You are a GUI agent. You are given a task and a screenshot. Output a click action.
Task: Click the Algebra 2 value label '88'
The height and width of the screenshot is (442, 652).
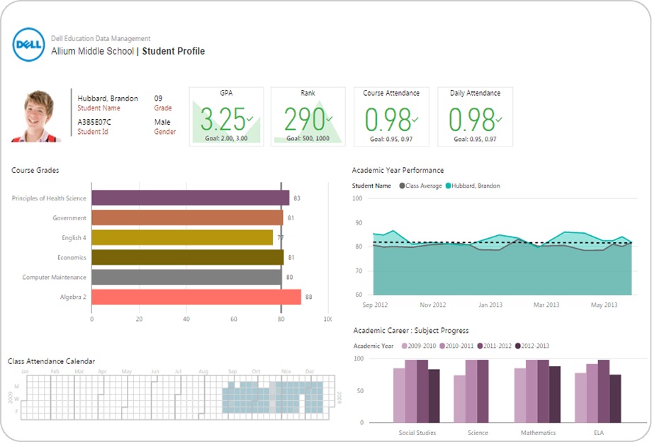click(308, 297)
